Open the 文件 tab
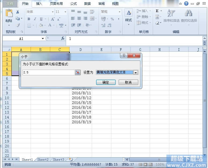208x168 pixels. coord(10,4)
